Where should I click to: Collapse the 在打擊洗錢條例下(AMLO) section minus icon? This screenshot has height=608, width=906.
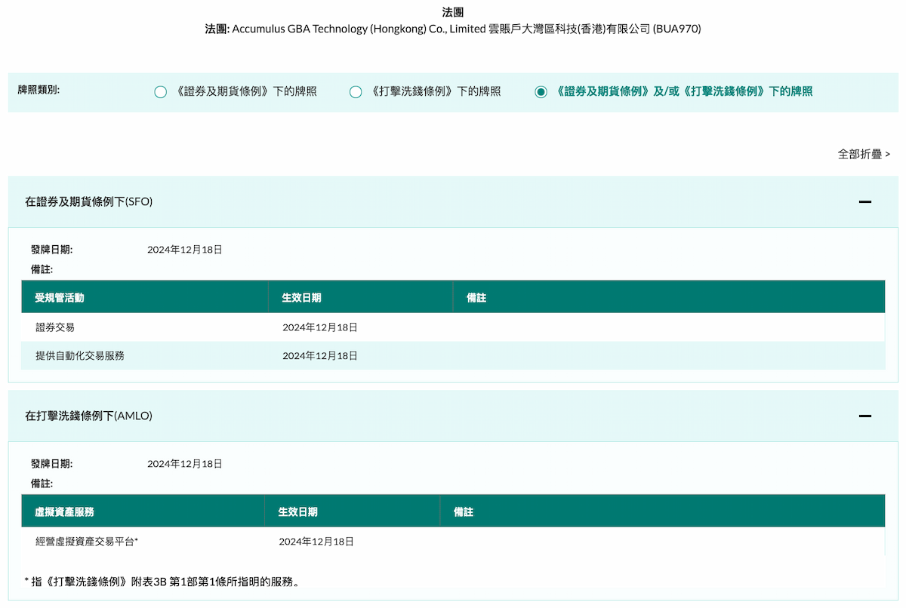coord(865,416)
